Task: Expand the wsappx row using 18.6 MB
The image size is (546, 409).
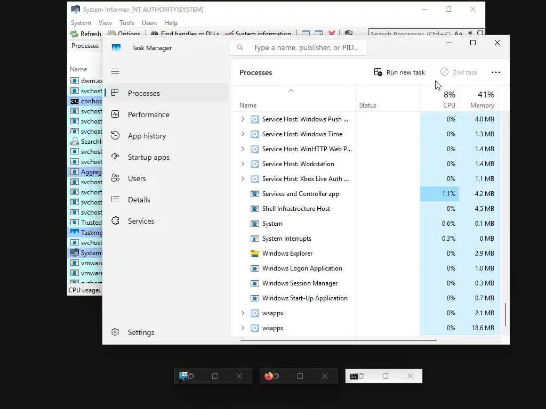Action: [243, 328]
